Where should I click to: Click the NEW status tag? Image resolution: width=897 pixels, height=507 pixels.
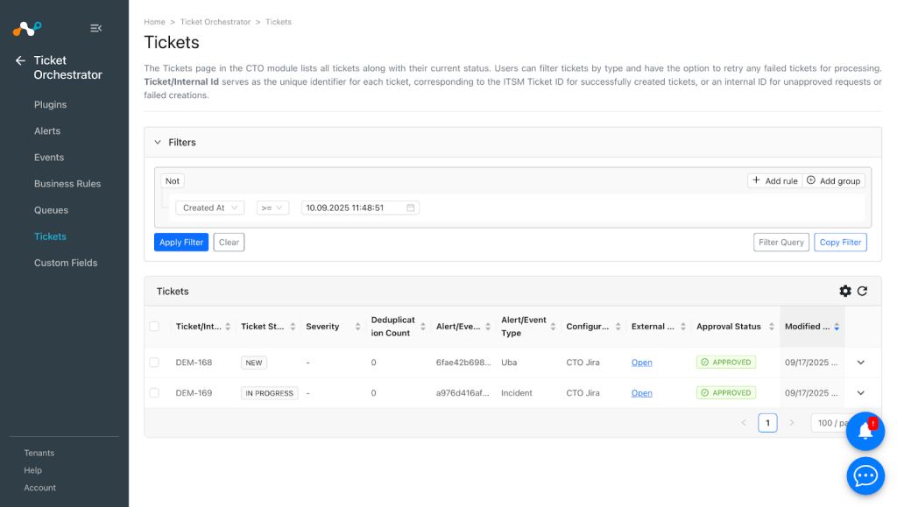point(254,363)
